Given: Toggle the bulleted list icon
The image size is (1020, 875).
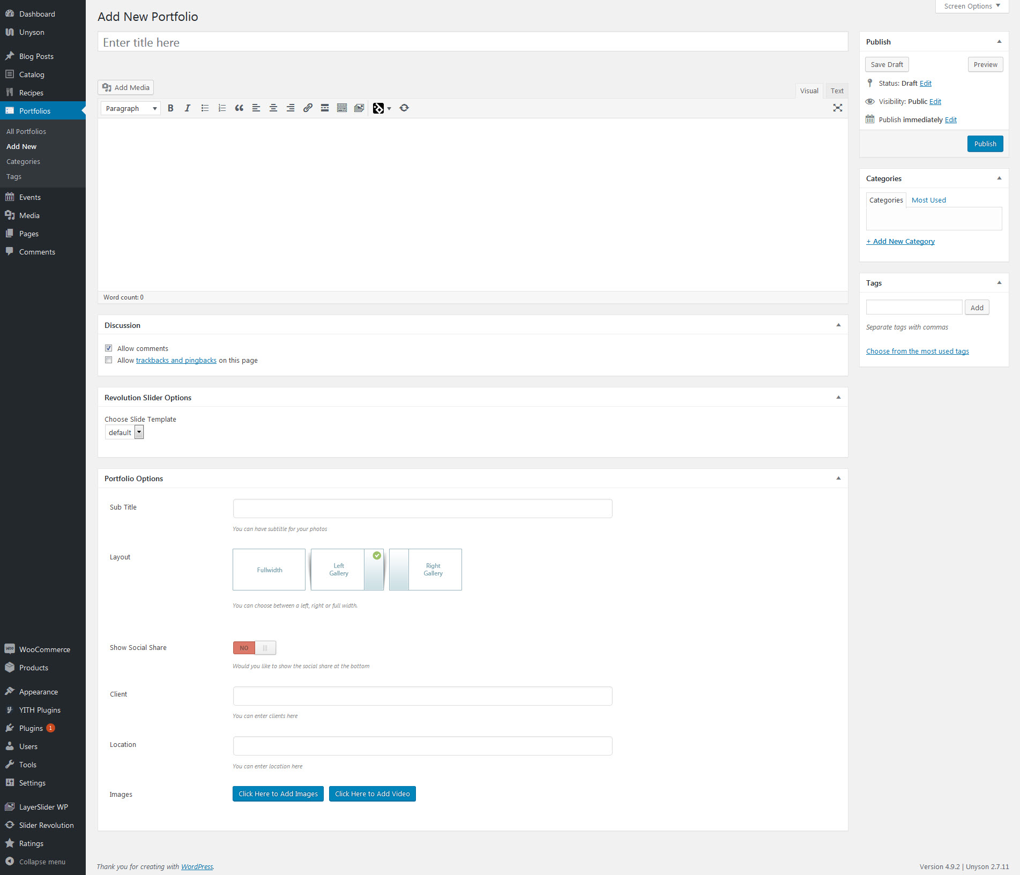Looking at the screenshot, I should (205, 108).
